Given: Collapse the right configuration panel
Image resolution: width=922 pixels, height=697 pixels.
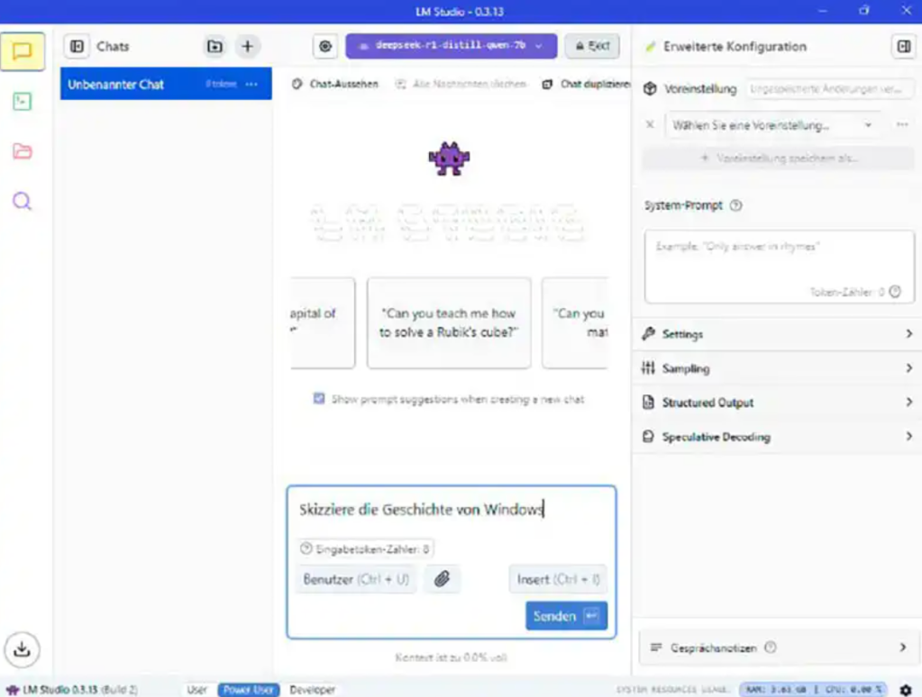Looking at the screenshot, I should click(x=902, y=47).
